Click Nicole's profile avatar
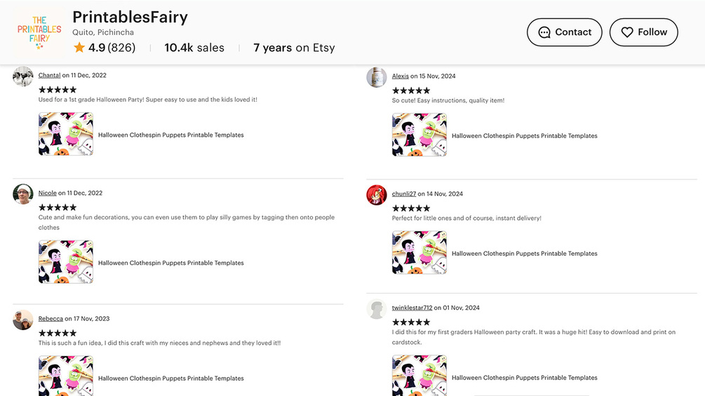 click(23, 194)
